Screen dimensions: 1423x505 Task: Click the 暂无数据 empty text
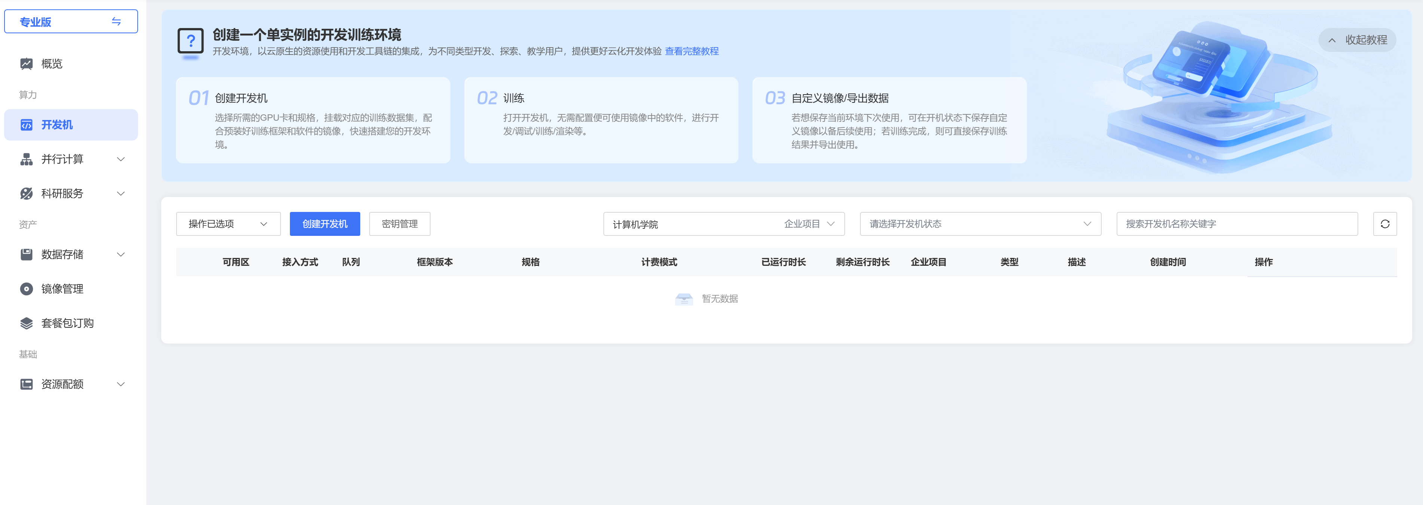click(x=720, y=299)
